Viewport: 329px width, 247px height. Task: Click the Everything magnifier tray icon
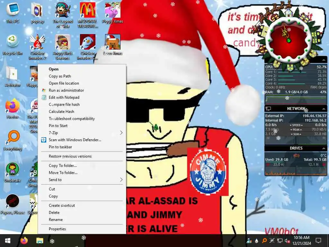point(264,241)
